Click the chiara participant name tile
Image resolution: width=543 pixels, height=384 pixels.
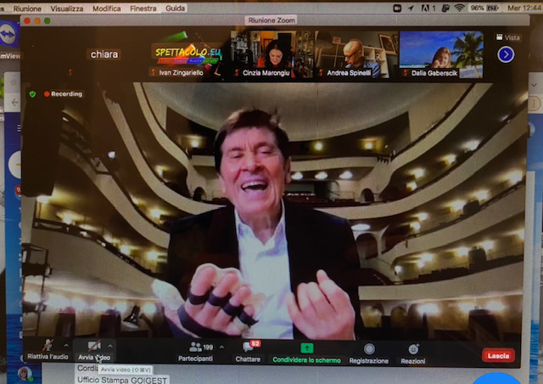pos(104,54)
